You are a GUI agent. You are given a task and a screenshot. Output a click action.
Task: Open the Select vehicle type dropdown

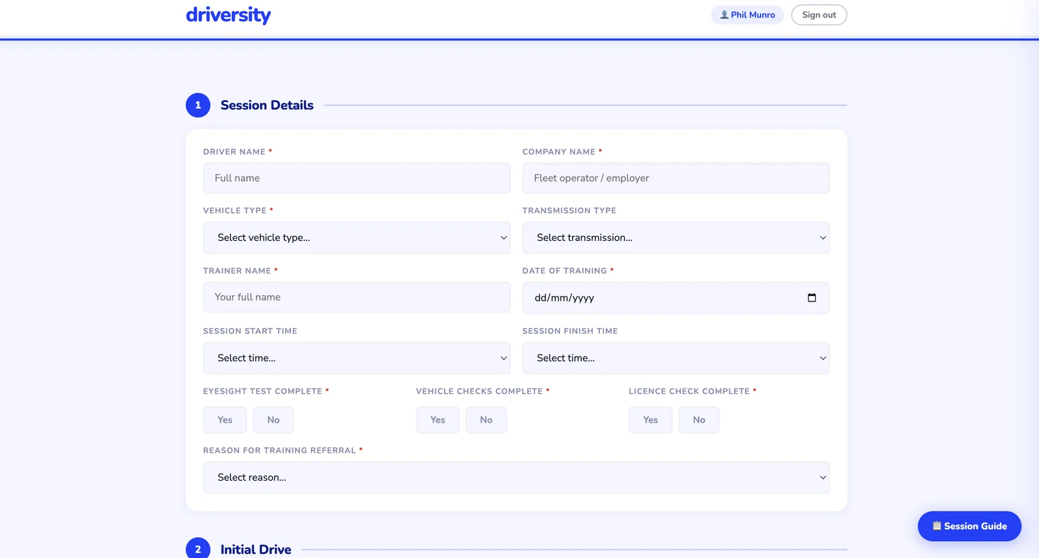coord(357,238)
